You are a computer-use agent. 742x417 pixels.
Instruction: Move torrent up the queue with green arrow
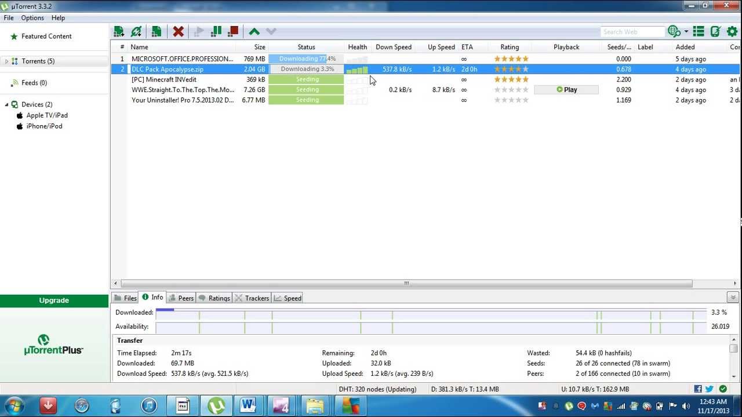(254, 31)
